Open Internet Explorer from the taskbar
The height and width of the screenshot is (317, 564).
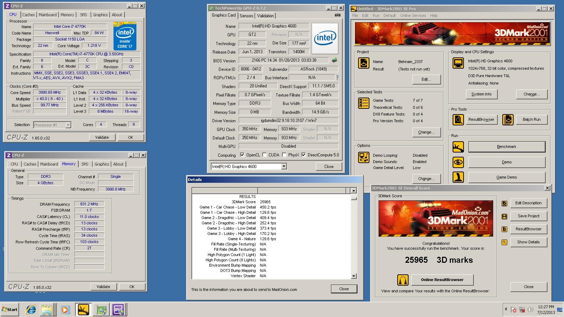31,310
